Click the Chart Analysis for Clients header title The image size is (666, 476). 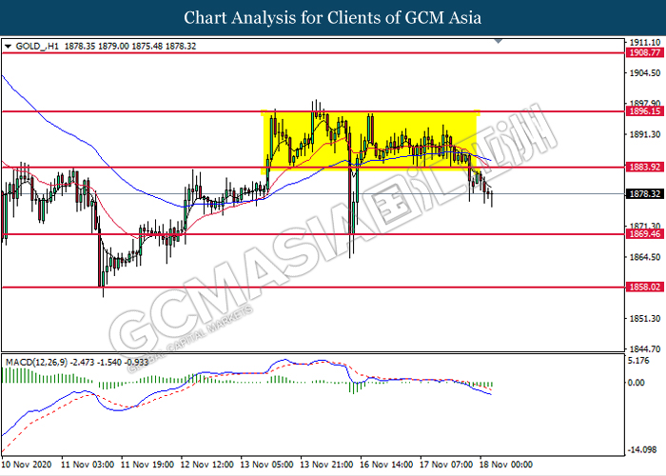[x=333, y=18]
